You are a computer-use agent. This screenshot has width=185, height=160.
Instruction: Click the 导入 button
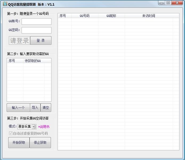coord(35,108)
